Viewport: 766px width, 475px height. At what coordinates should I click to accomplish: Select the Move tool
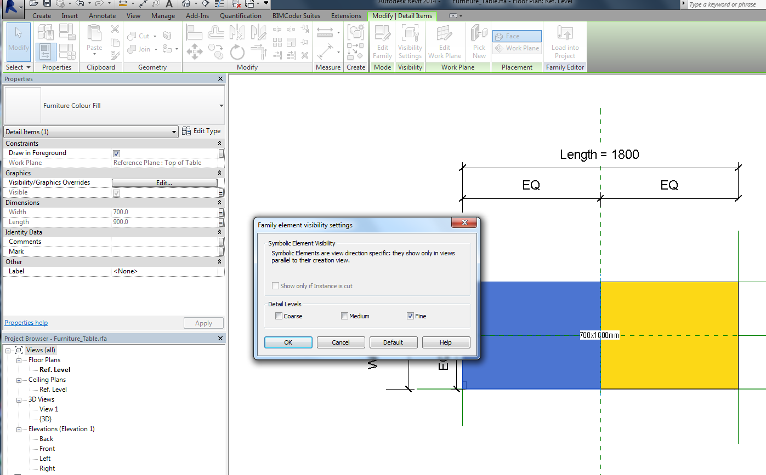[x=195, y=53]
